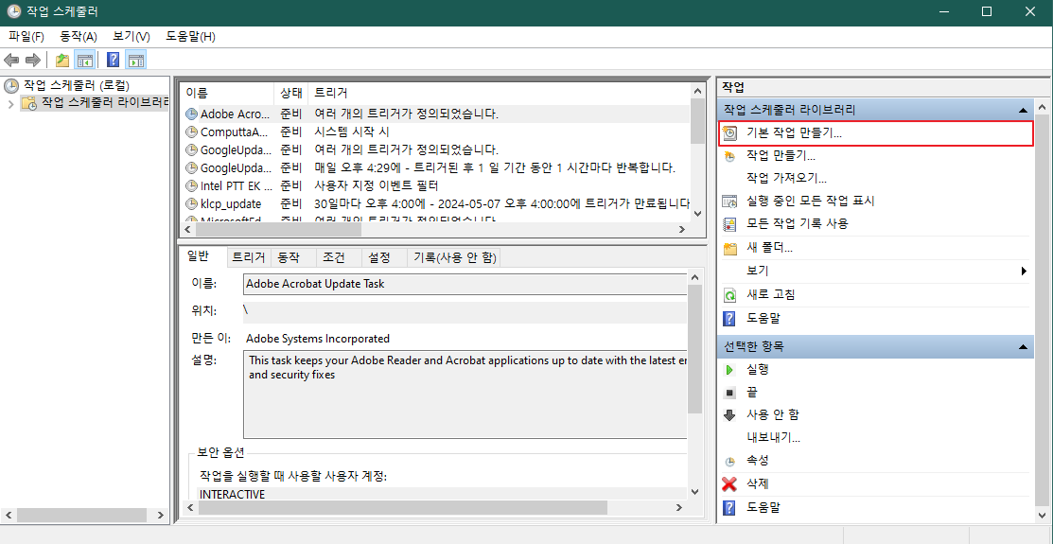This screenshot has height=544, width=1053.
Task: Click 삭제 red X action
Action: pyautogui.click(x=758, y=483)
